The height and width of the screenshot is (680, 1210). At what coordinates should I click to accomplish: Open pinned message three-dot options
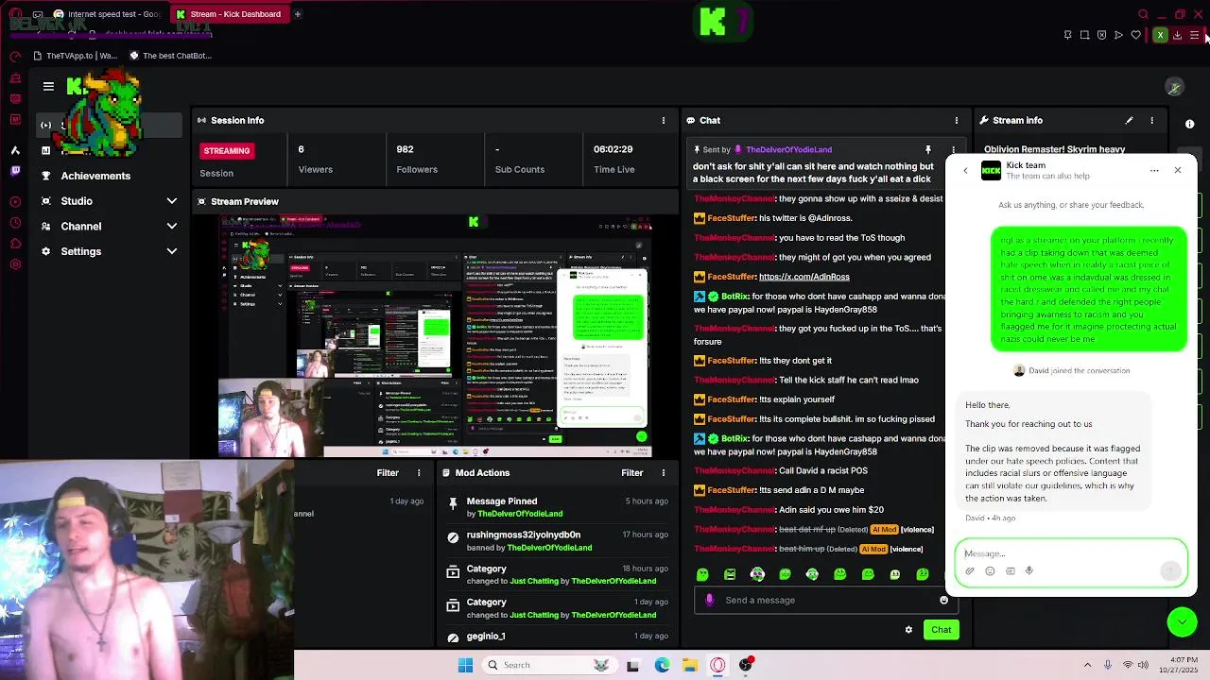tap(953, 149)
